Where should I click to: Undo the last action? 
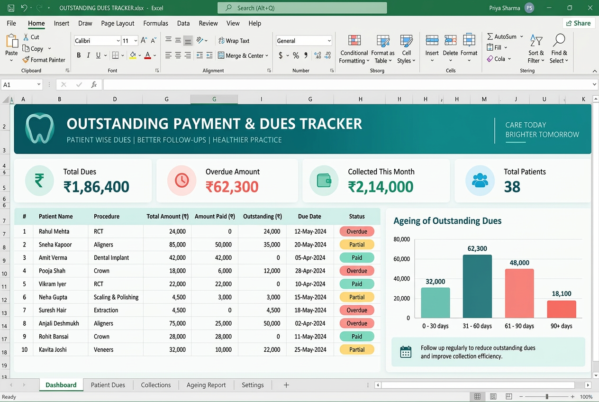click(24, 8)
